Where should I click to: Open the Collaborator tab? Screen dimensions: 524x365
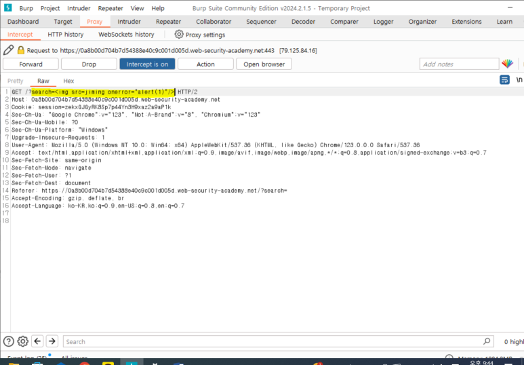tap(214, 22)
